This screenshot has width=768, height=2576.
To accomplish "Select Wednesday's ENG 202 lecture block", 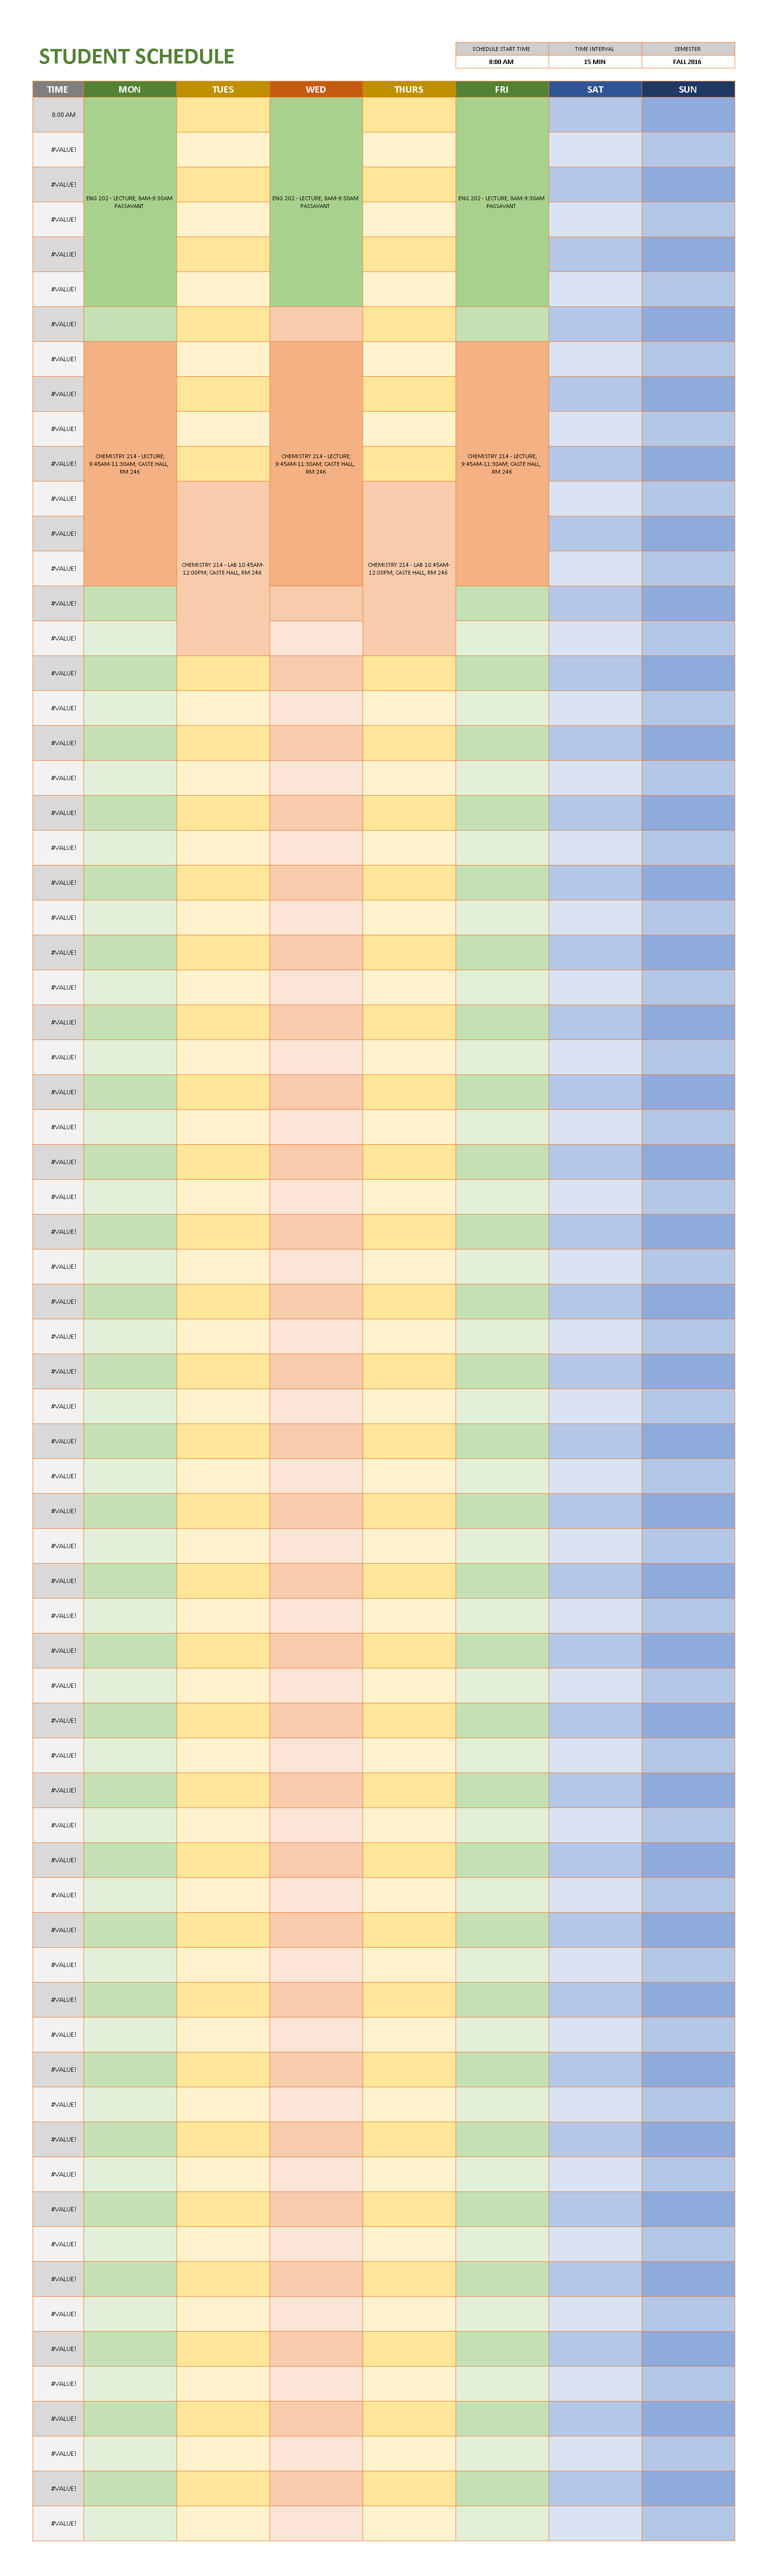I will 316,202.
